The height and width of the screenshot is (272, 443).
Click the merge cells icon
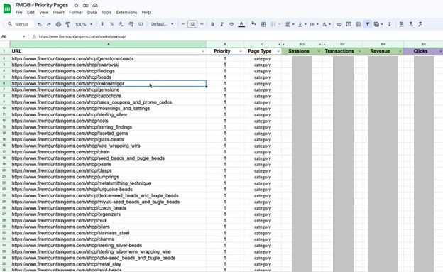point(273,24)
